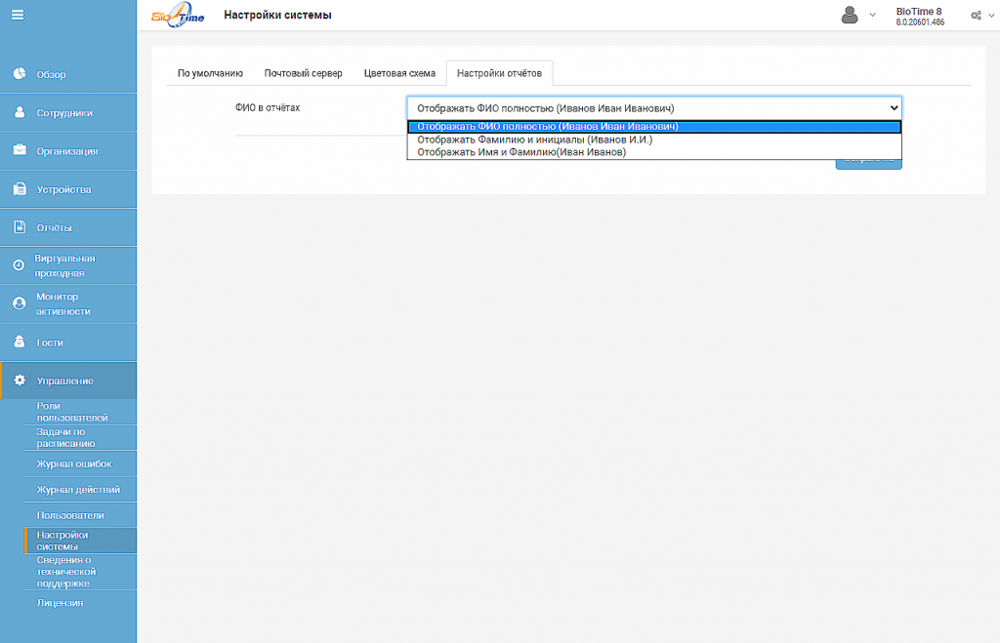Click the BioTime 8 version text
Screen dimensions: 1000x643
(x=920, y=17)
